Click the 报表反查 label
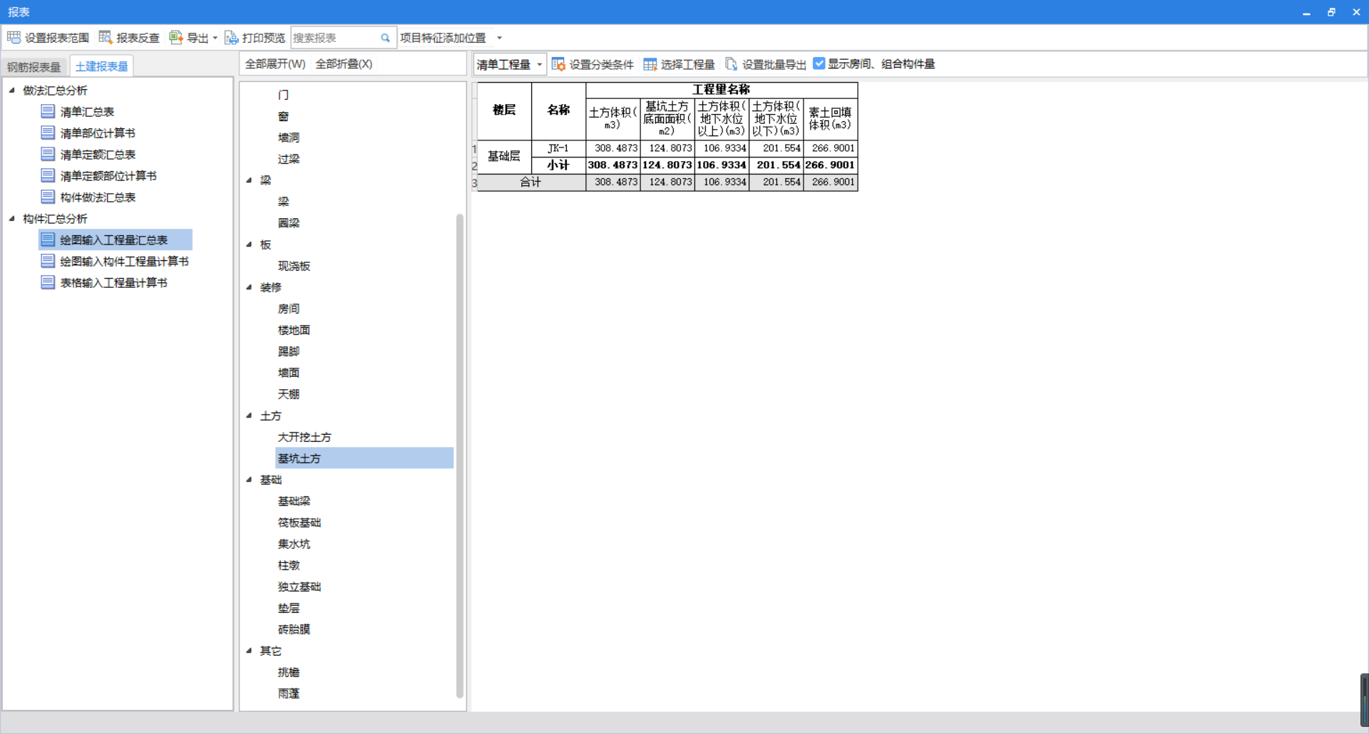The image size is (1369, 734). (x=138, y=38)
